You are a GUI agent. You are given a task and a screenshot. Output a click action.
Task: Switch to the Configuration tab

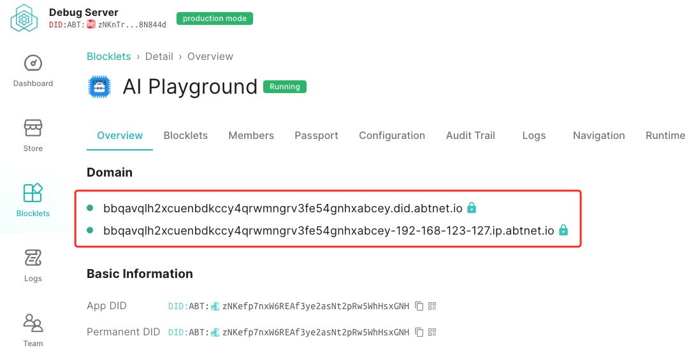(x=391, y=135)
